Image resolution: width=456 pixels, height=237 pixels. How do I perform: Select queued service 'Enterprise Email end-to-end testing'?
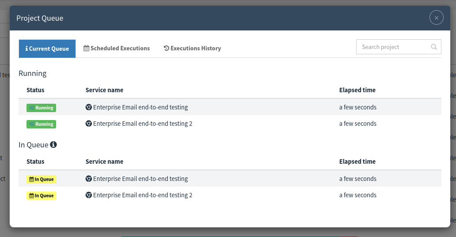coord(140,179)
